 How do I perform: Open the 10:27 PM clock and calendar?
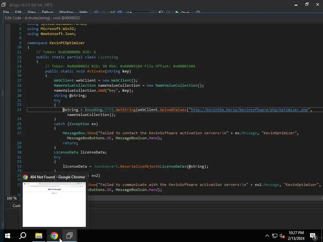point(296,236)
